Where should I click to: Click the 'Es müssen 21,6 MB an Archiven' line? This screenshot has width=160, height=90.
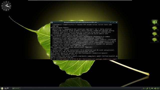coord(72,52)
